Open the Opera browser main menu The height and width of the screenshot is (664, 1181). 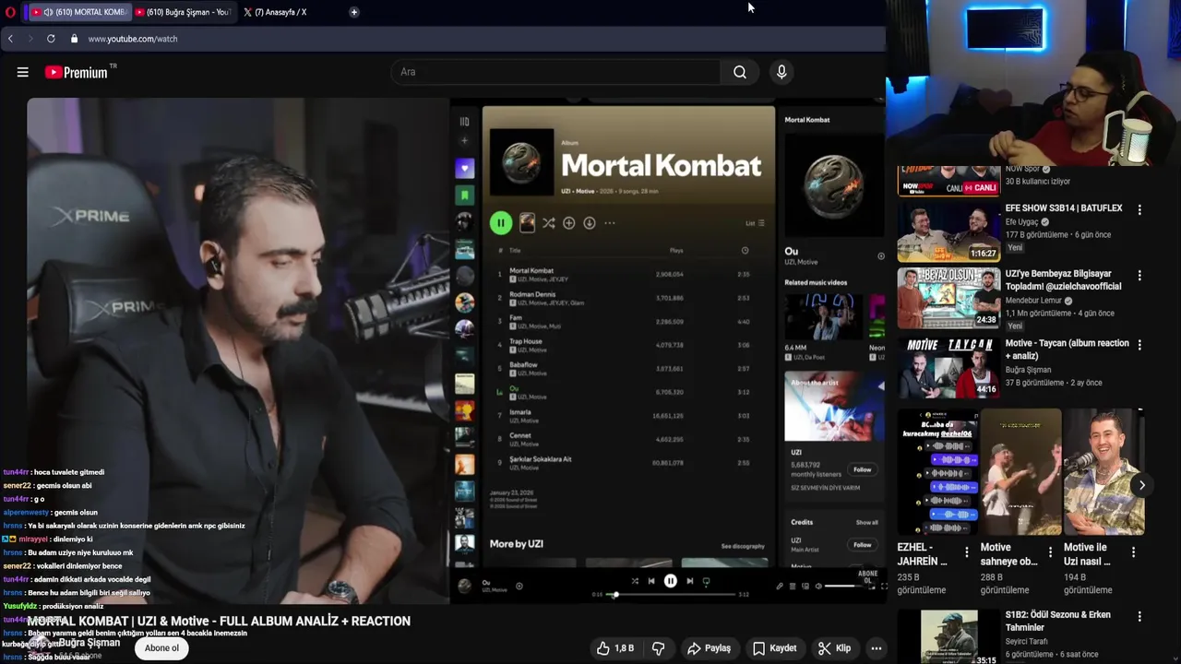(x=10, y=11)
